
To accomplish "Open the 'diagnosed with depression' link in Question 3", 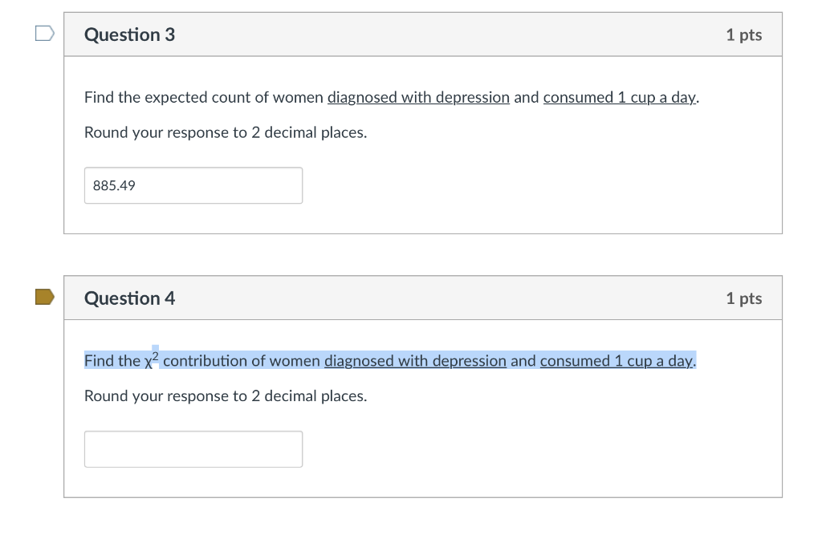I will 418,97.
